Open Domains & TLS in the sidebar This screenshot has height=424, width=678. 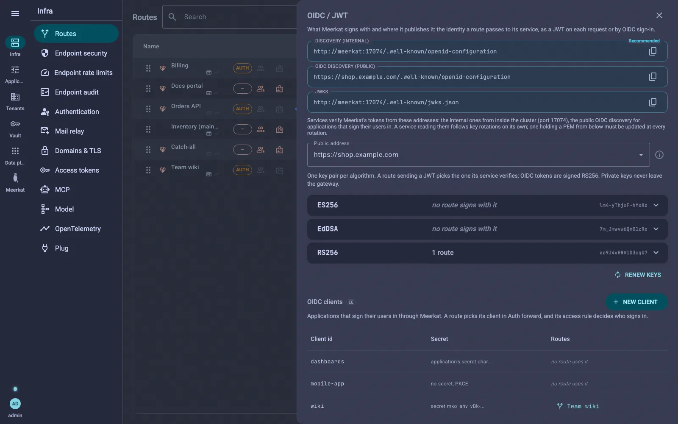76,151
